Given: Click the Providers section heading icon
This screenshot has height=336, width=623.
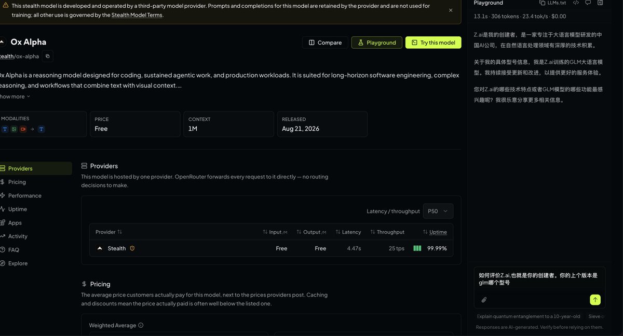Looking at the screenshot, I should [x=84, y=166].
